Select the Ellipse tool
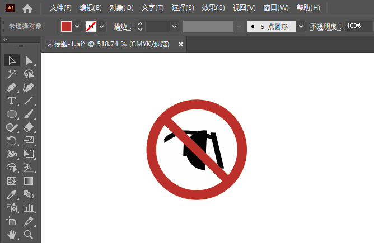374x243 pixels. click(12, 114)
